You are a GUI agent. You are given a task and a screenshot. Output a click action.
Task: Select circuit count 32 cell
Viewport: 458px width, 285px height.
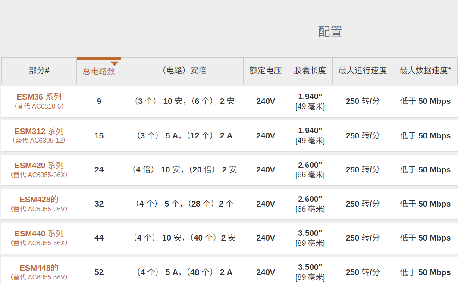99,204
